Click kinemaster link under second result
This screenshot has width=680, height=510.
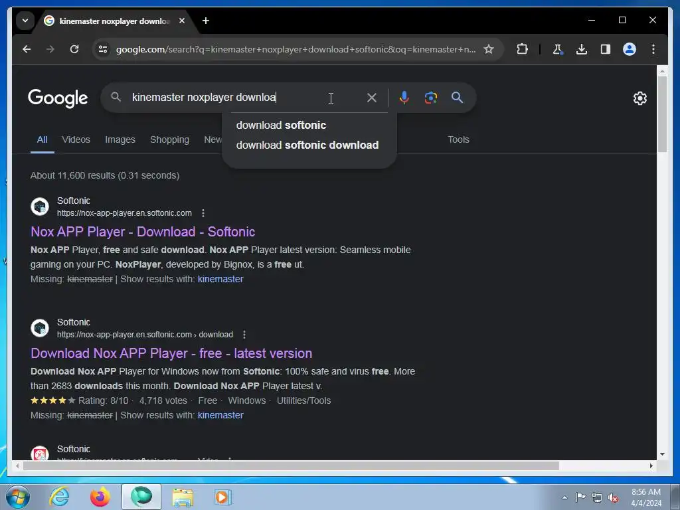pyautogui.click(x=220, y=416)
